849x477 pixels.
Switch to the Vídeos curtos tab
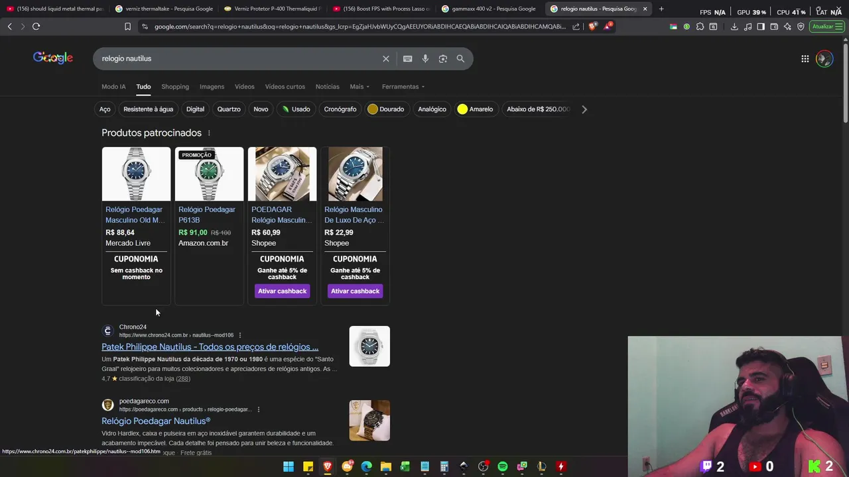[x=285, y=87]
